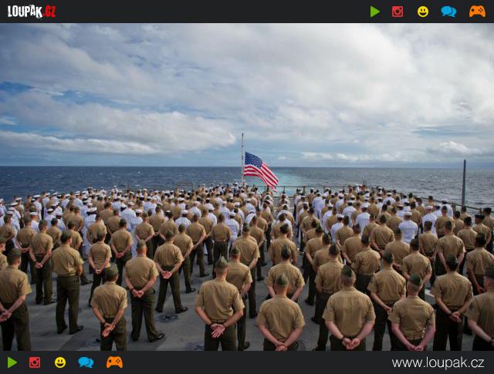Image resolution: width=494 pixels, height=374 pixels.
Task: Click the dark mast on the right horizon
Action: [x=464, y=183]
